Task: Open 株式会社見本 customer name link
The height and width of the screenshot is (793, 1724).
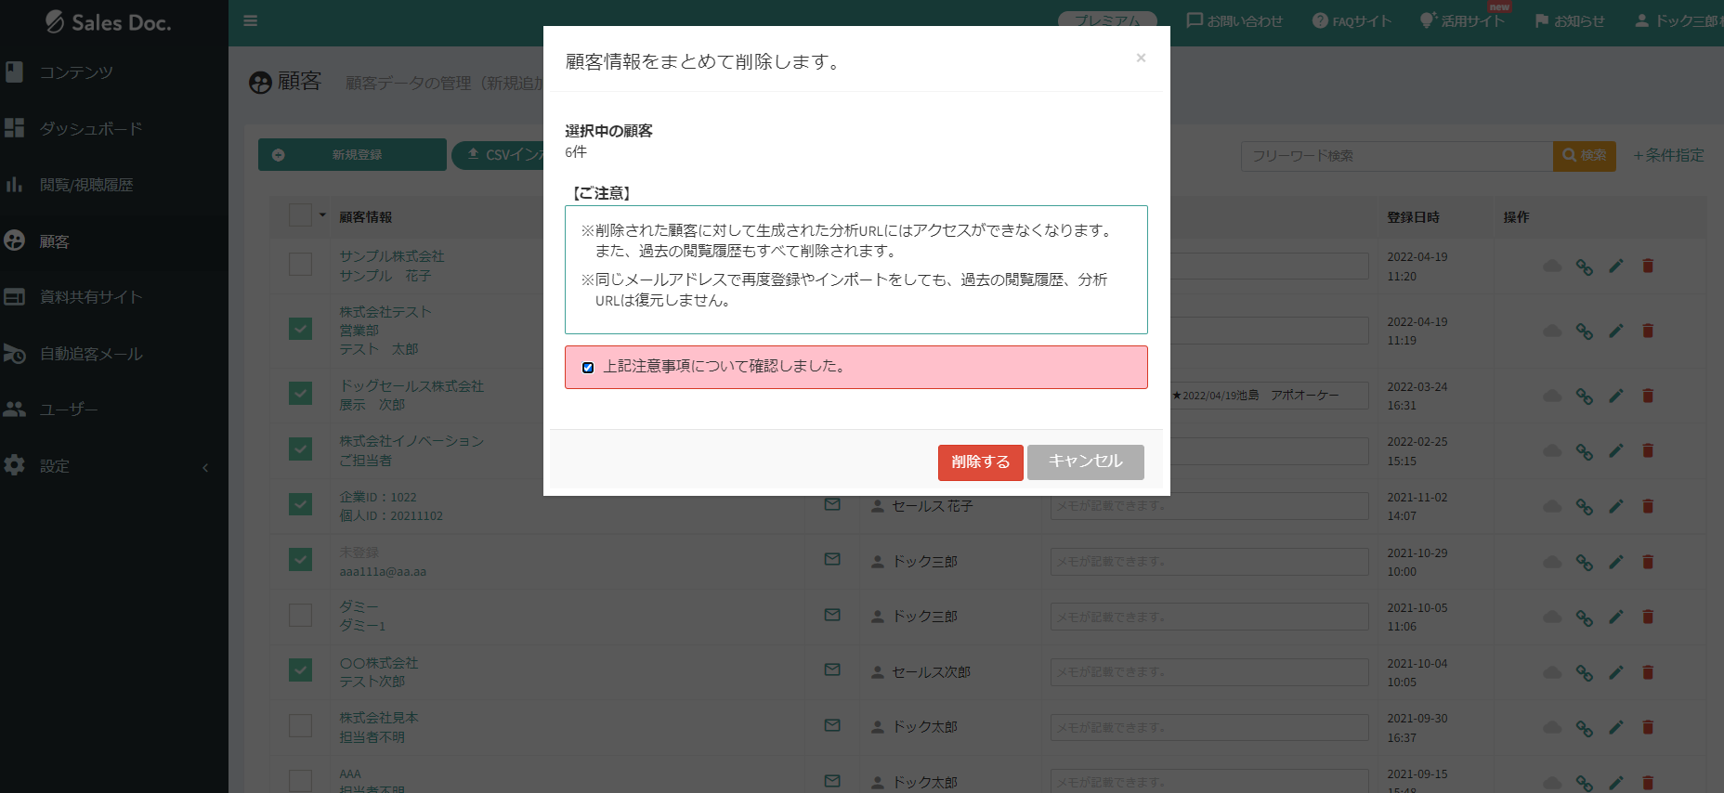Action: 378,718
